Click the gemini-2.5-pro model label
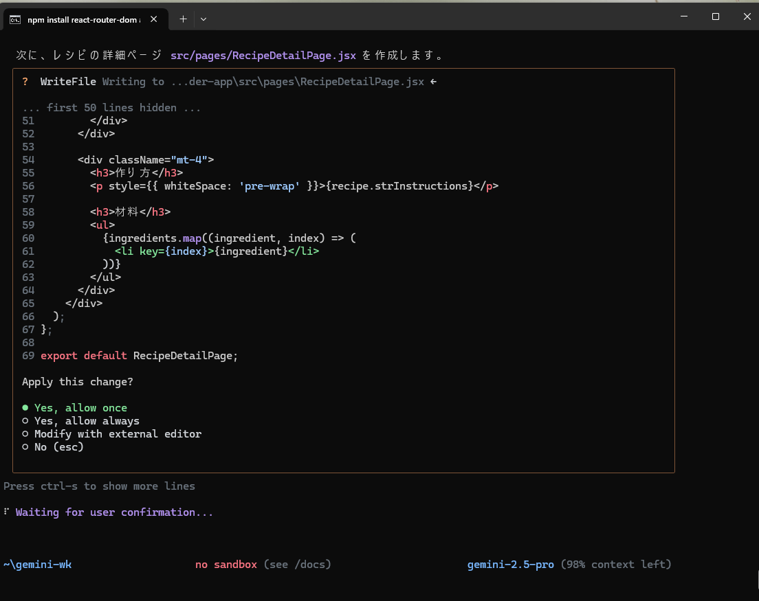The image size is (759, 601). pos(510,565)
